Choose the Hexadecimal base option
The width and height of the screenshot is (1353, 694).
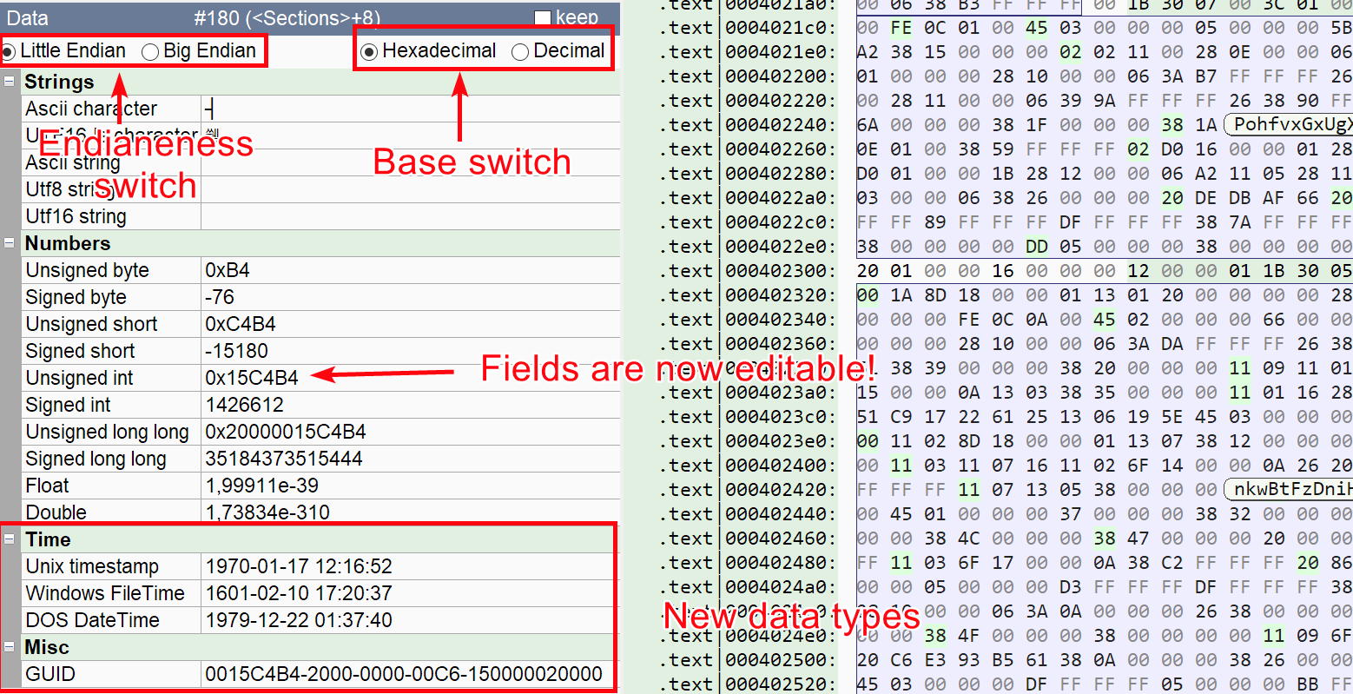click(x=369, y=51)
